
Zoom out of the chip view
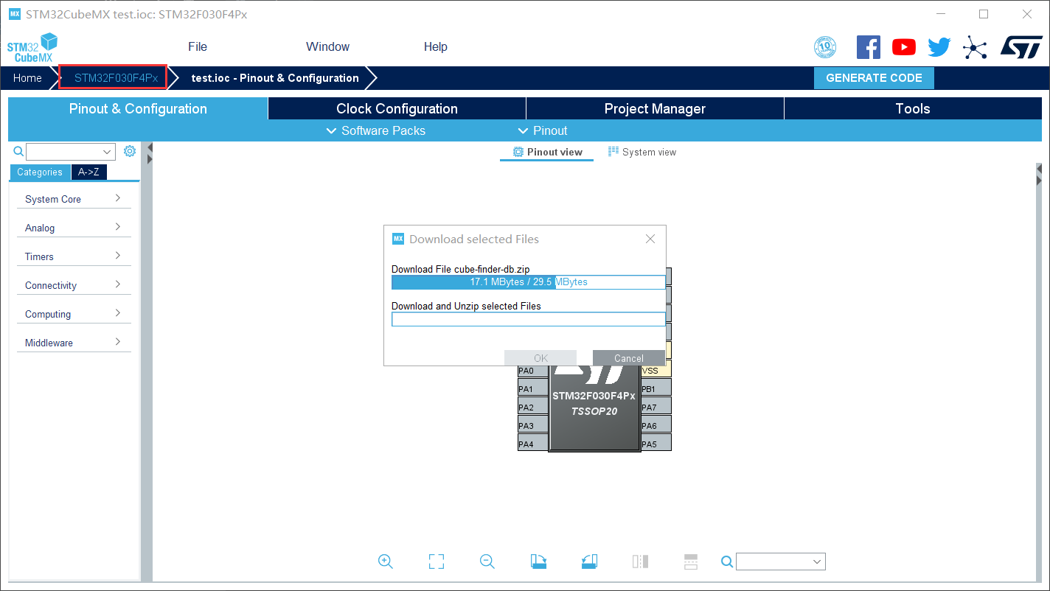point(487,561)
